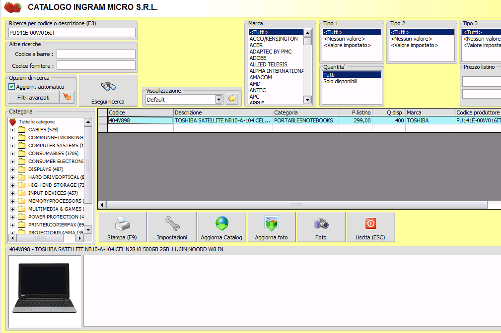This screenshot has height=333, width=501.
Task: Expand the HARD DRIVEOPTICAL category node
Action: click(x=12, y=177)
